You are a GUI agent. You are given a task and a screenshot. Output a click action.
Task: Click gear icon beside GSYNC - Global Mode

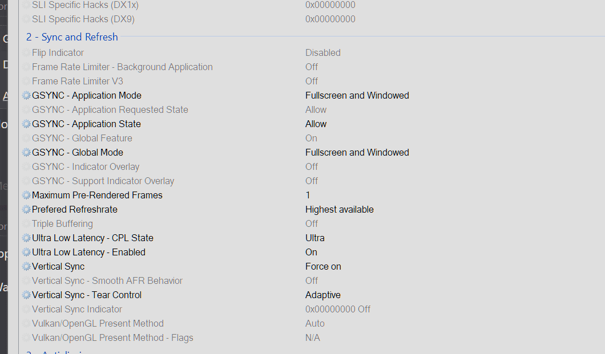coord(26,153)
